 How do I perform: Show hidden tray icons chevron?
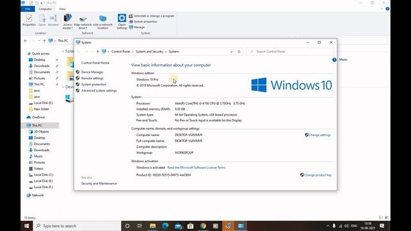[x=328, y=226]
